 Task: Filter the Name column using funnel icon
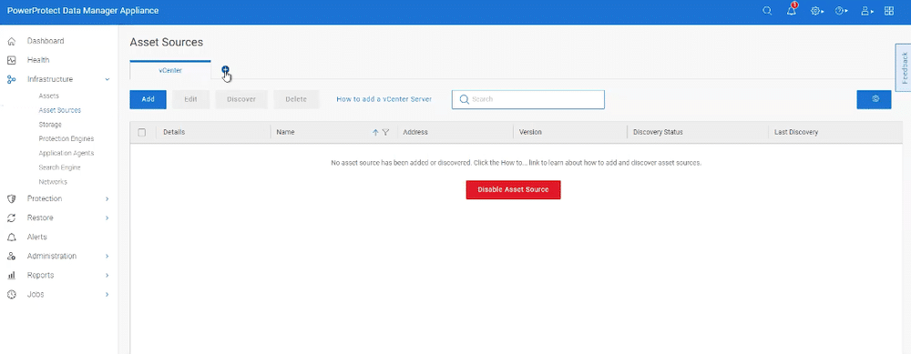click(385, 132)
